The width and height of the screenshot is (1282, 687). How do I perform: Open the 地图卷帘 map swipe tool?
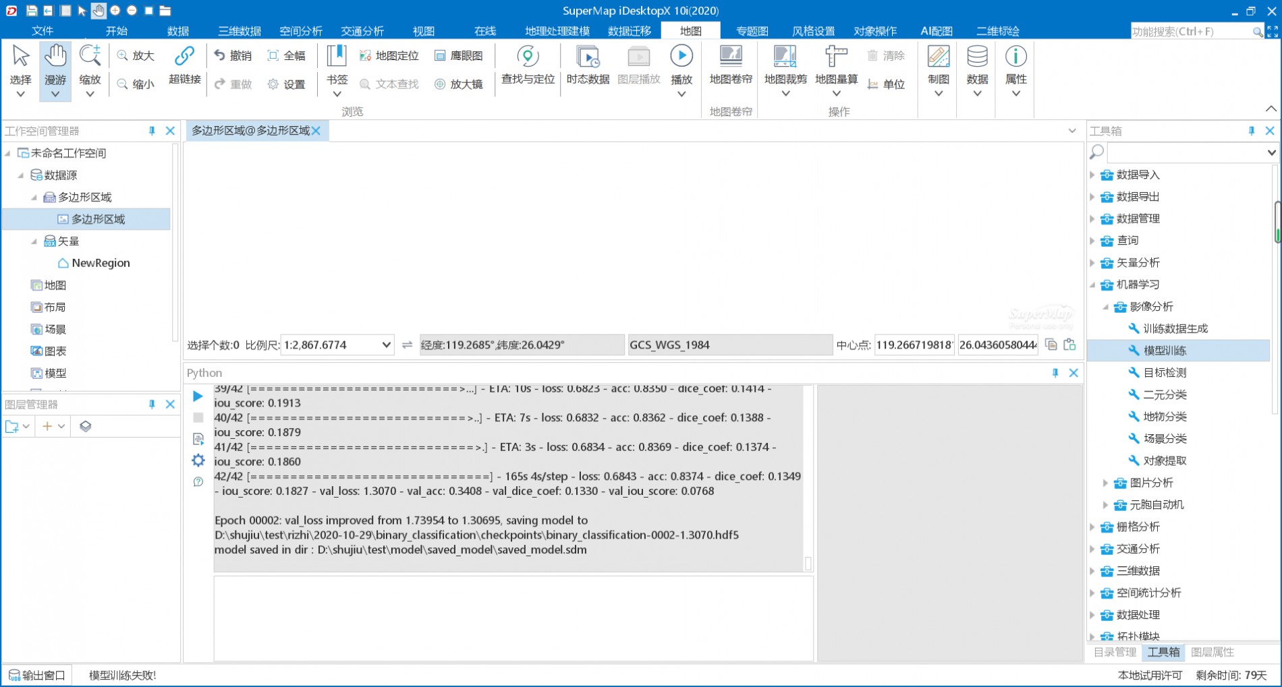click(x=731, y=65)
